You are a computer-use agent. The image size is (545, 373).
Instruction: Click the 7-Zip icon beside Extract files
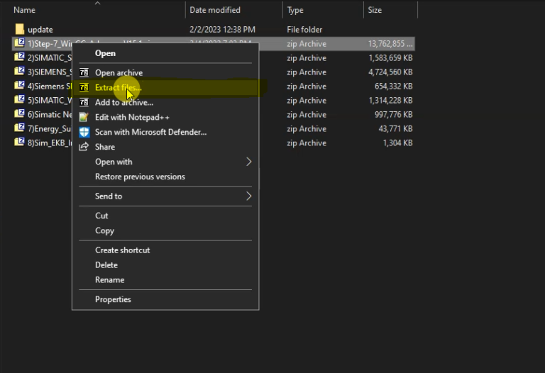[x=84, y=87]
